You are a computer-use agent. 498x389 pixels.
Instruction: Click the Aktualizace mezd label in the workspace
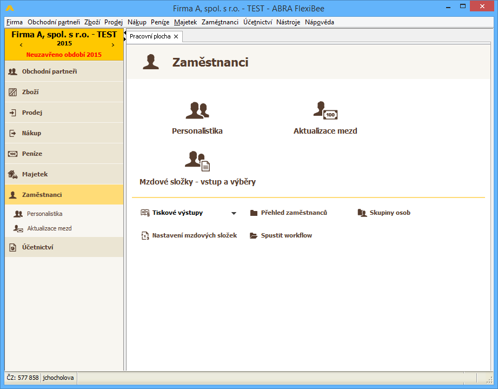pos(325,131)
